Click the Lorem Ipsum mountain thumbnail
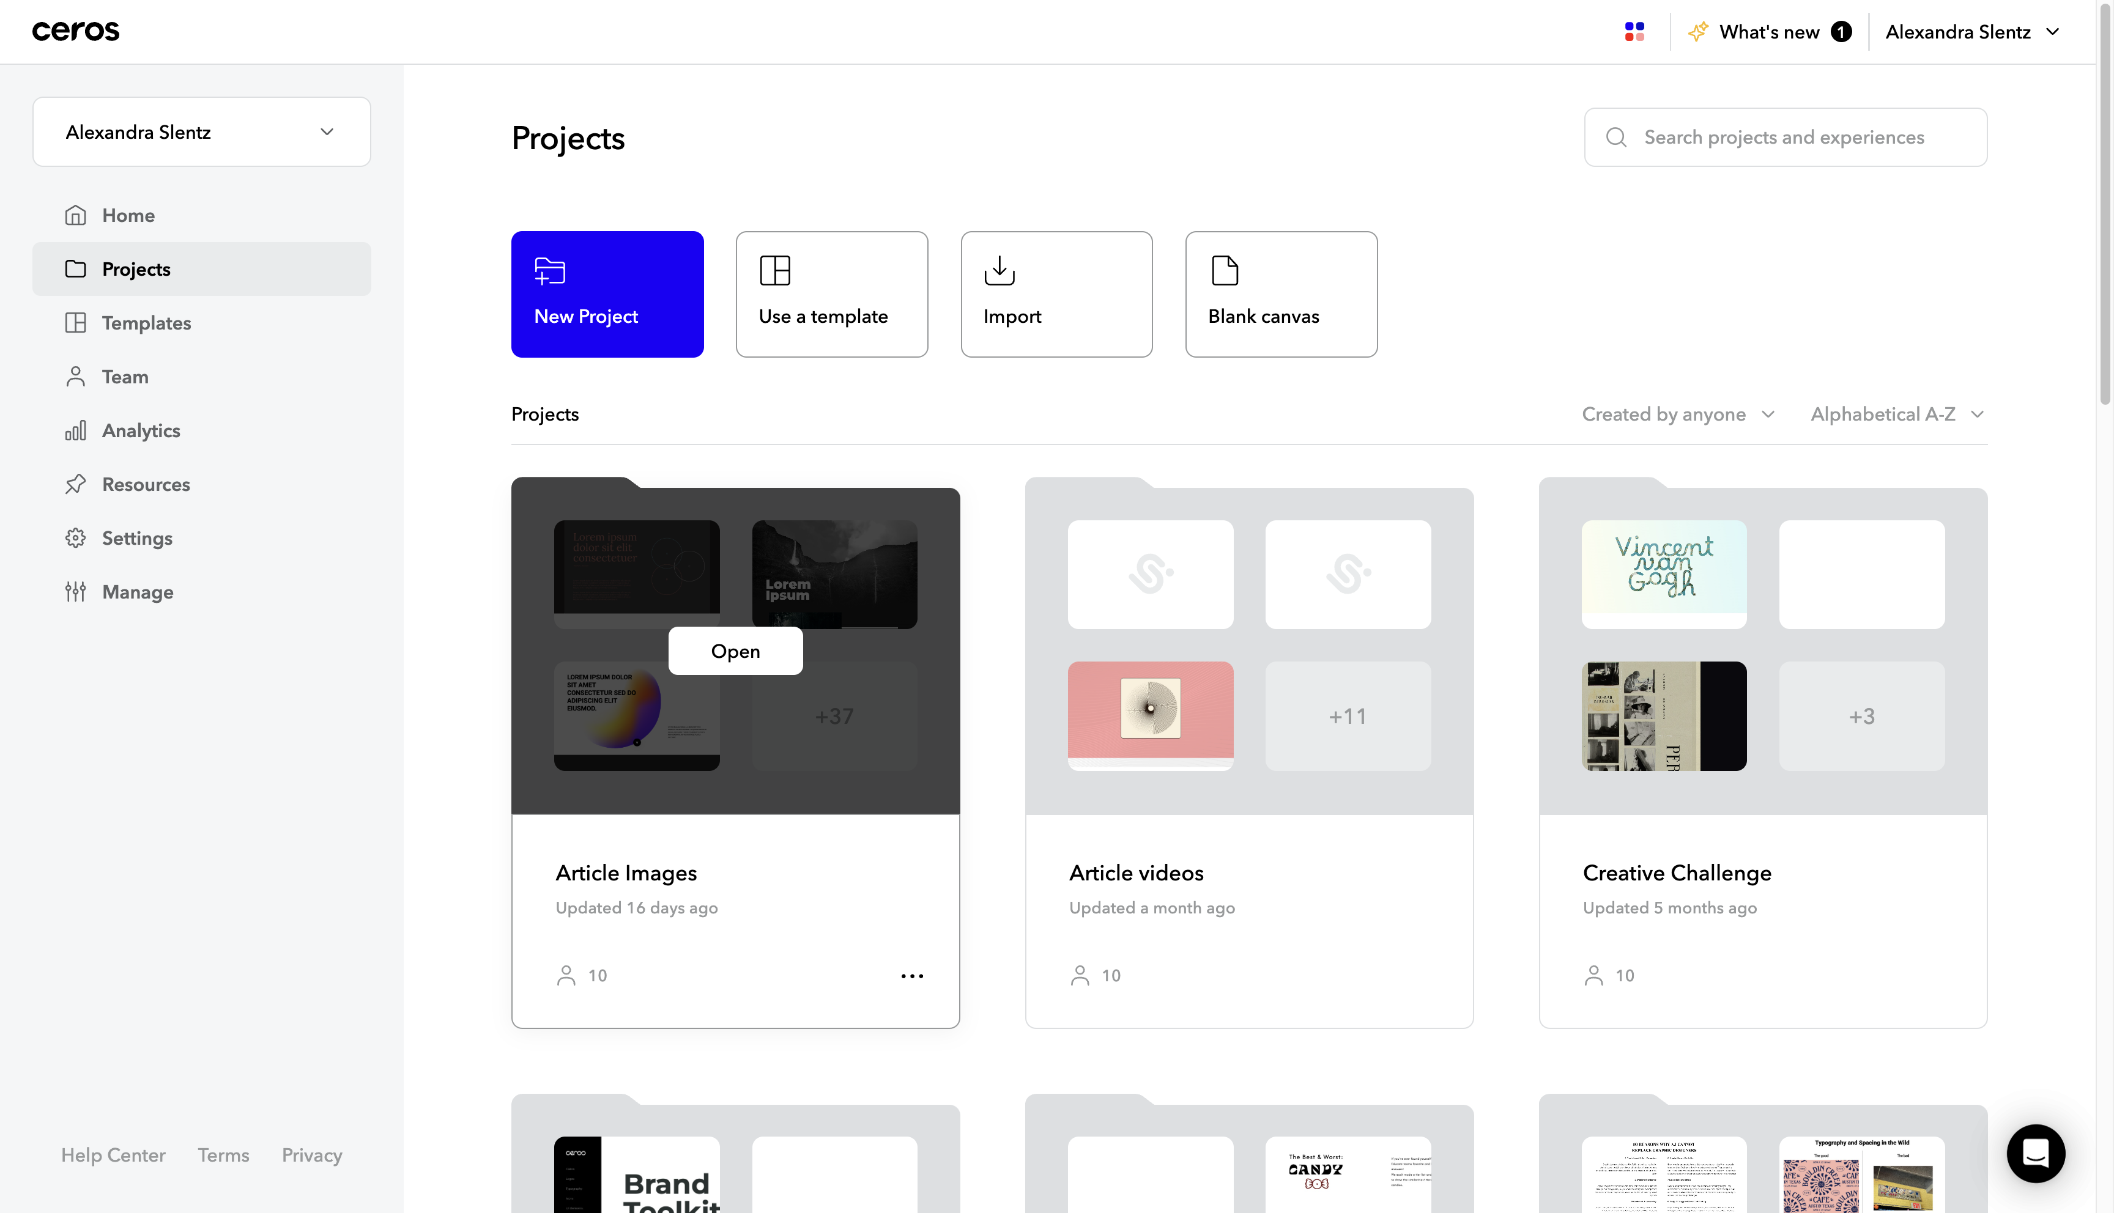2114x1213 pixels. [x=834, y=574]
